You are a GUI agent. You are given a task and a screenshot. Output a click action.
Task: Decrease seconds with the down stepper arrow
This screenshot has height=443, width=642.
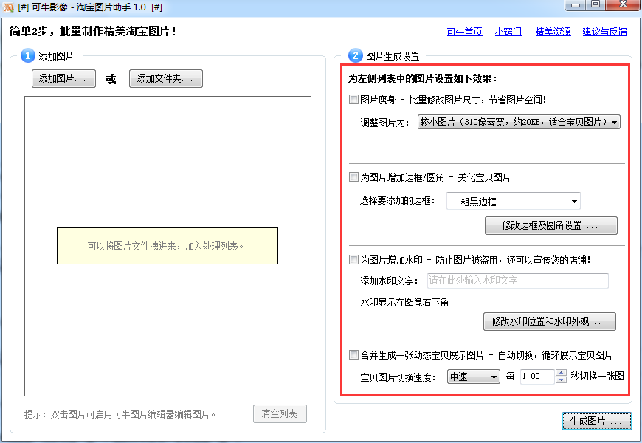562,380
